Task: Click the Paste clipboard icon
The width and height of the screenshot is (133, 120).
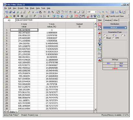Action: pos(40,12)
